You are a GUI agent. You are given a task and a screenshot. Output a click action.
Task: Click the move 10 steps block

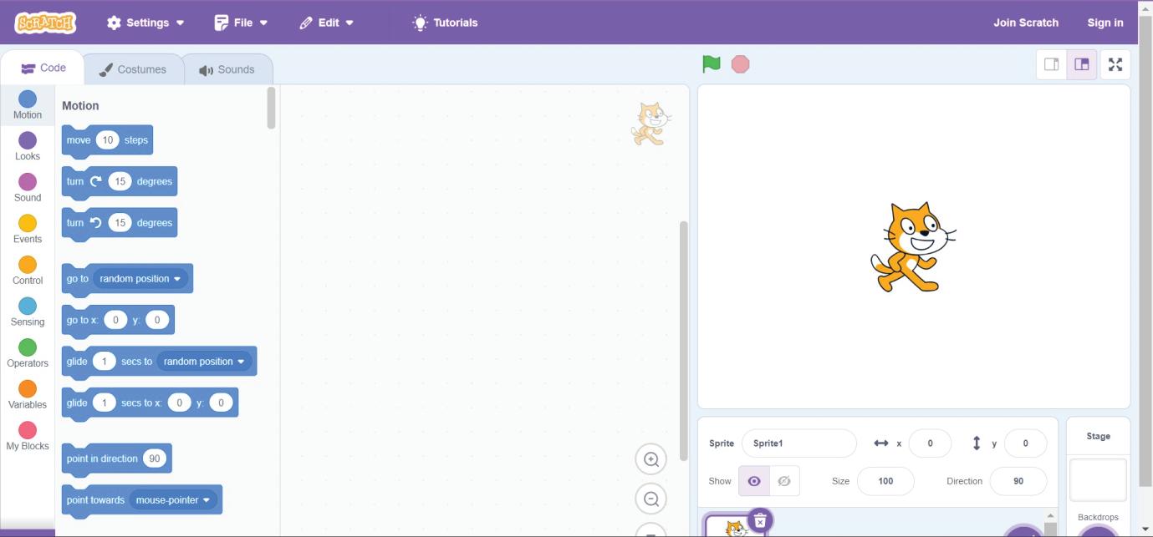coord(107,140)
